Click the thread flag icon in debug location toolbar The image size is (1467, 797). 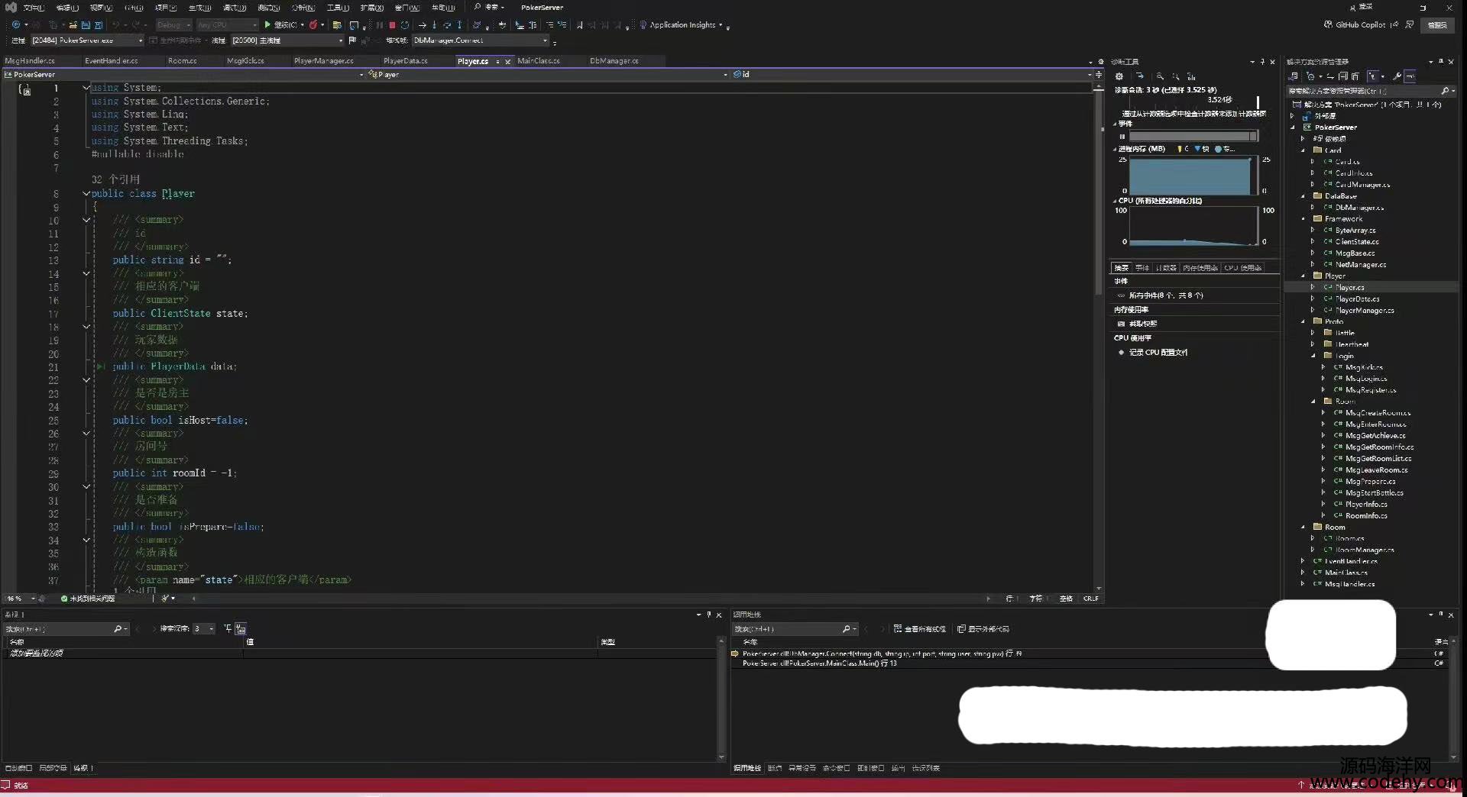point(352,40)
